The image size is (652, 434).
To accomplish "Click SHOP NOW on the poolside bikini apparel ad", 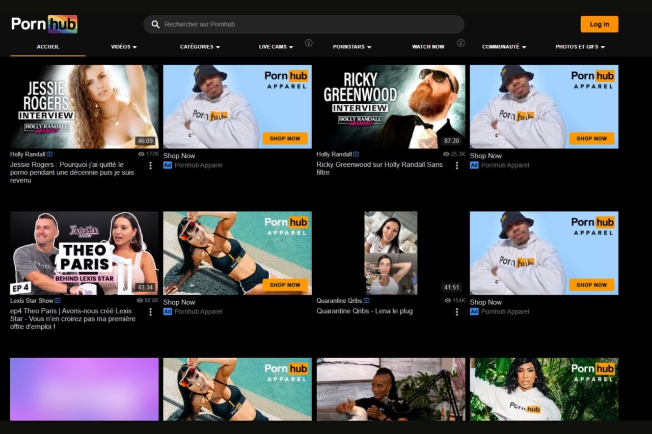I will 285,285.
